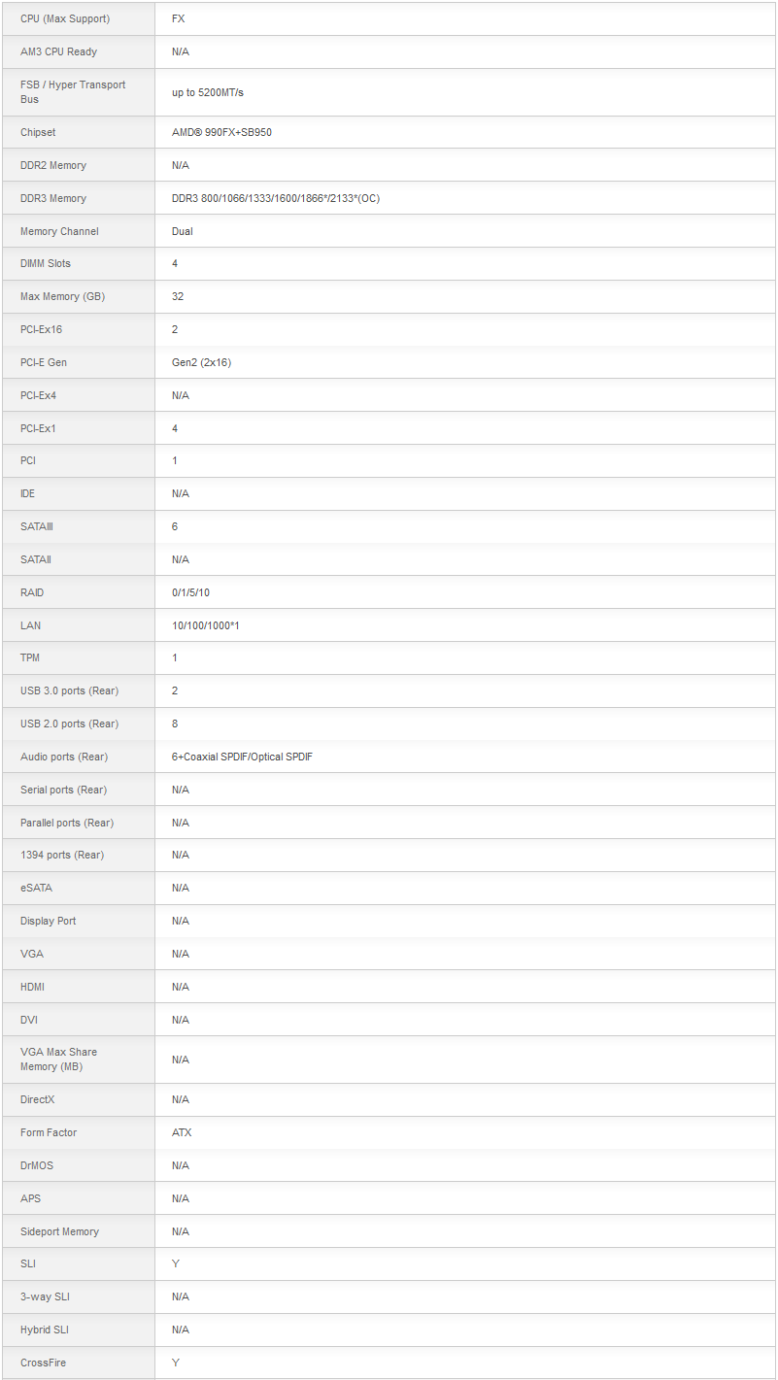Click the DDR3 Memory speeds value text

[x=276, y=198]
